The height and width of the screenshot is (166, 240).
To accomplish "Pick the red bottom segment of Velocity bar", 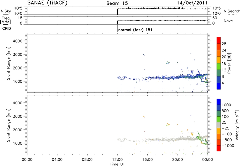I will point(219,148).
